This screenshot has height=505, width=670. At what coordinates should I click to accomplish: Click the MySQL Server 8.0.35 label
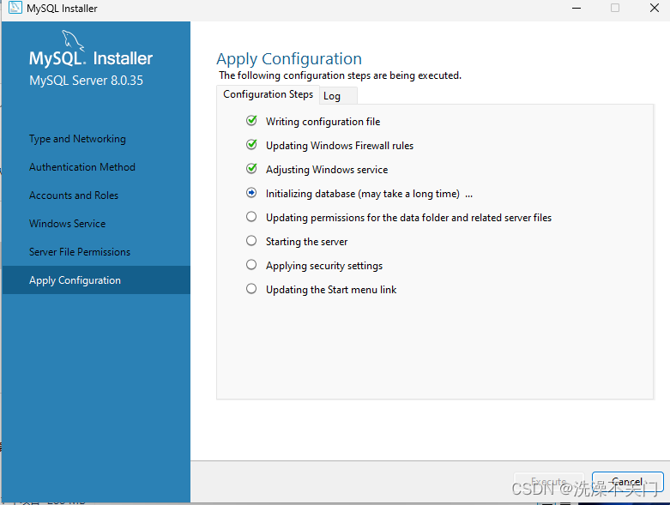pyautogui.click(x=86, y=81)
